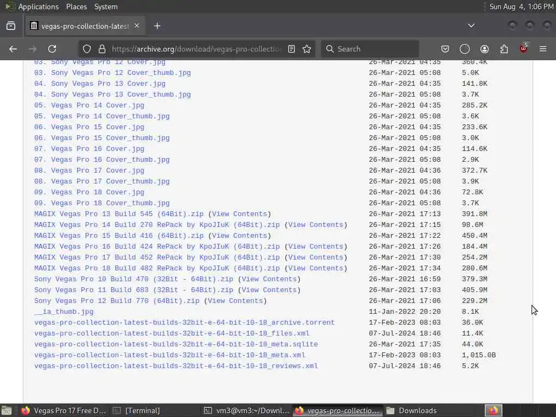Download Sony Vegas Pro 10 Build 470 zip
This screenshot has height=417, width=556.
[x=134, y=279]
